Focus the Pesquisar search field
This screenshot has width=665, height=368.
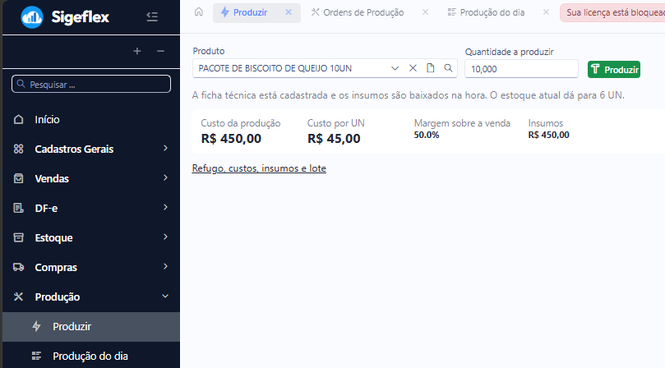click(x=91, y=84)
